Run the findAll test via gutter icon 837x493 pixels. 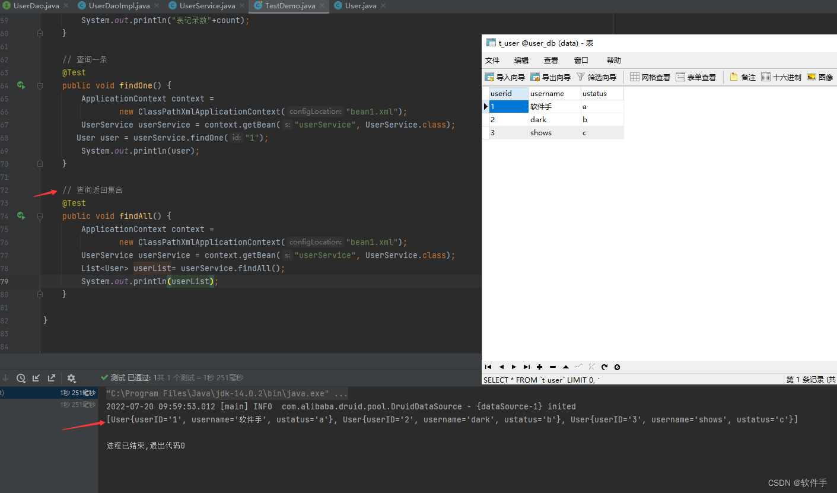tap(21, 216)
